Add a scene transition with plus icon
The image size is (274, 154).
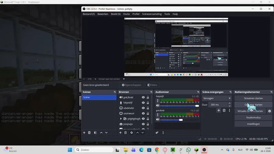pos(219,110)
